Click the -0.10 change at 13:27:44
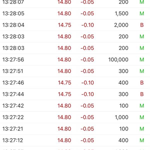The image size is (150, 150). point(87,94)
